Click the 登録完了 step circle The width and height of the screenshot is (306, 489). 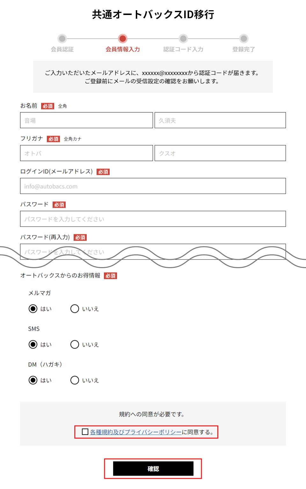pyautogui.click(x=244, y=39)
